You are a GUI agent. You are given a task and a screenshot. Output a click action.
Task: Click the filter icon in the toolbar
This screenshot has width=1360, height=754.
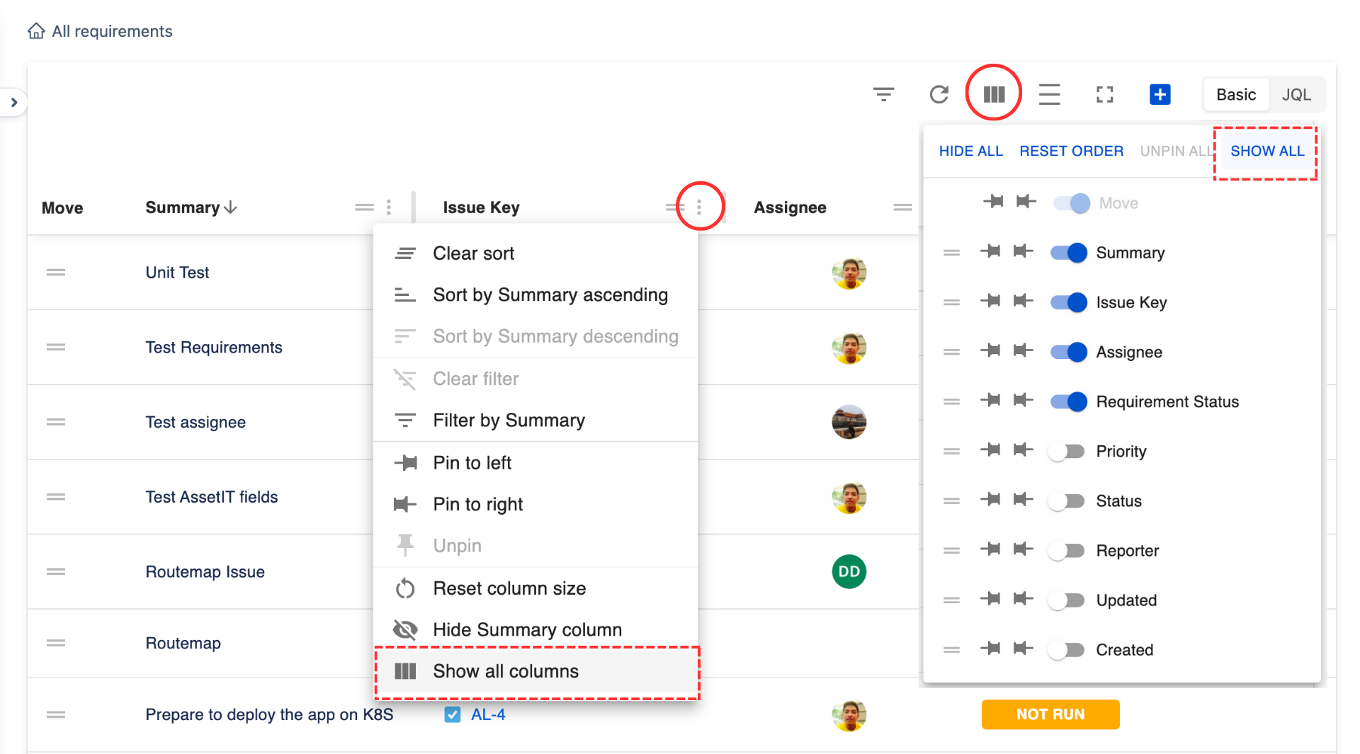(883, 94)
